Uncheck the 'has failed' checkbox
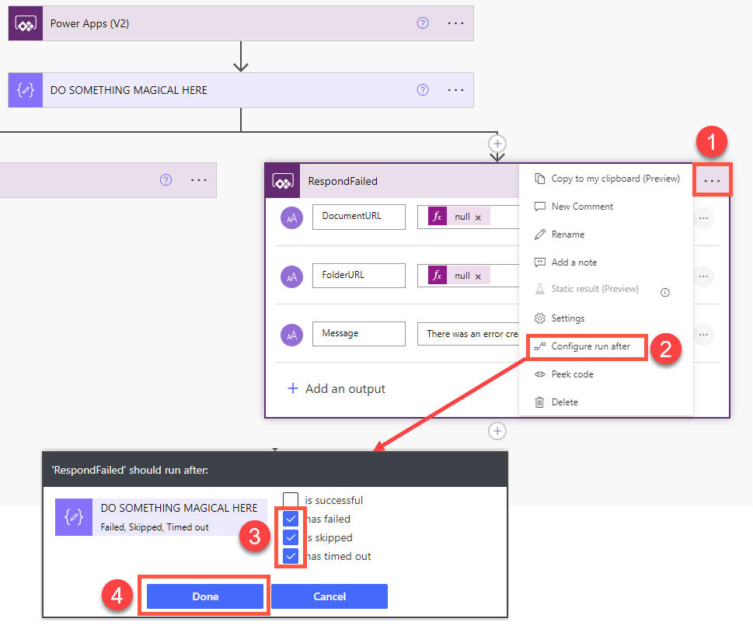The image size is (753, 629). pyautogui.click(x=291, y=519)
